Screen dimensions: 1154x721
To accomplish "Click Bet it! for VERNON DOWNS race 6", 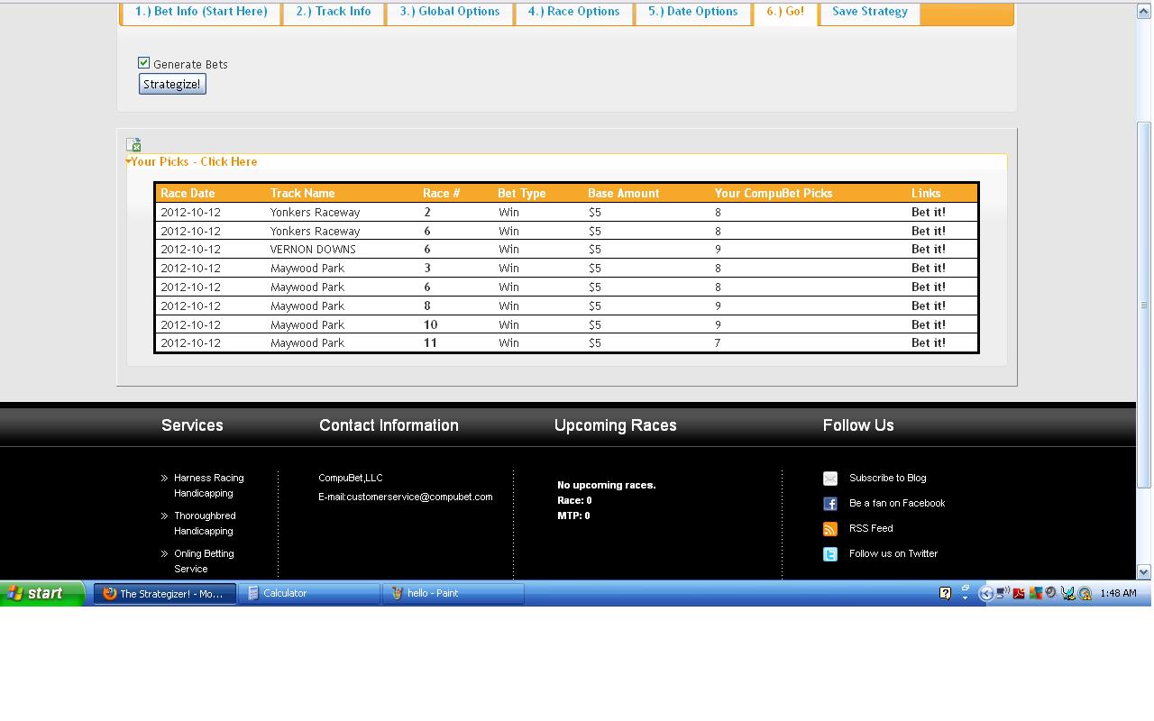I will [928, 250].
